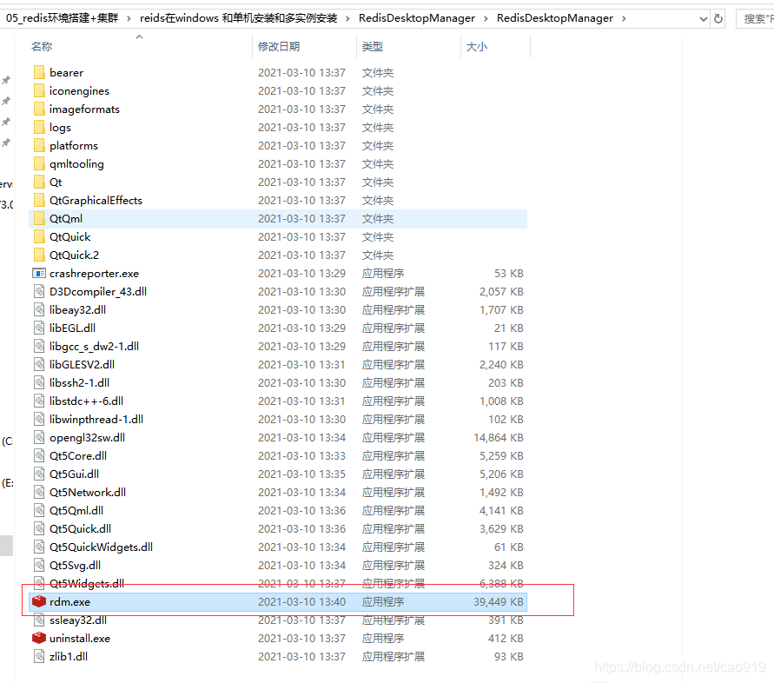Click the QtQml folder icon

[x=39, y=219]
